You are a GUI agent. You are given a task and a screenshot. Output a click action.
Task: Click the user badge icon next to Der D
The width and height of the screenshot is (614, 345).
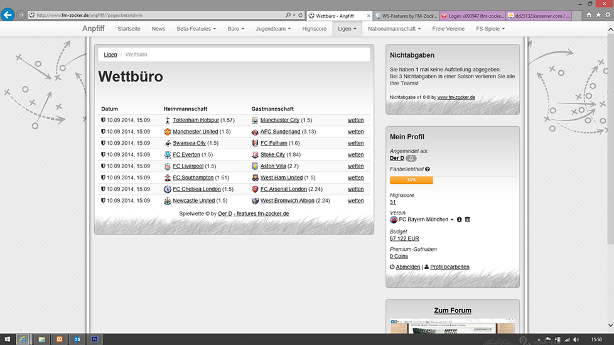[411, 158]
